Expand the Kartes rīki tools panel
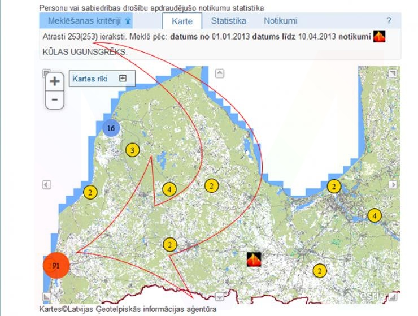Viewport: 418px width, 316px height. click(x=123, y=79)
